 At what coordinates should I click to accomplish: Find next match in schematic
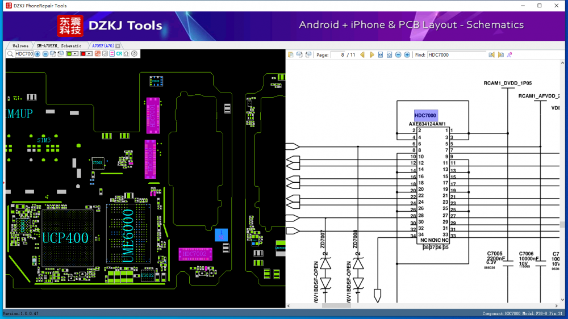click(x=500, y=55)
